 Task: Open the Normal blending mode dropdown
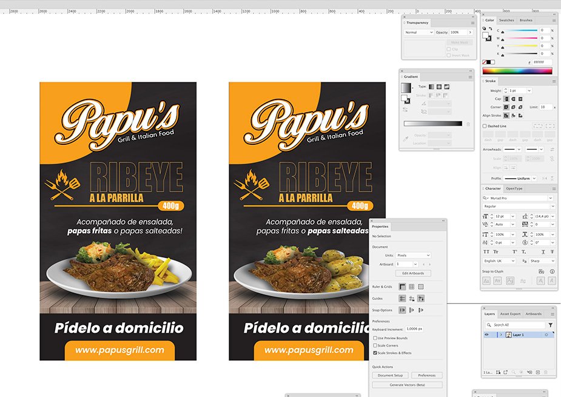pos(418,32)
